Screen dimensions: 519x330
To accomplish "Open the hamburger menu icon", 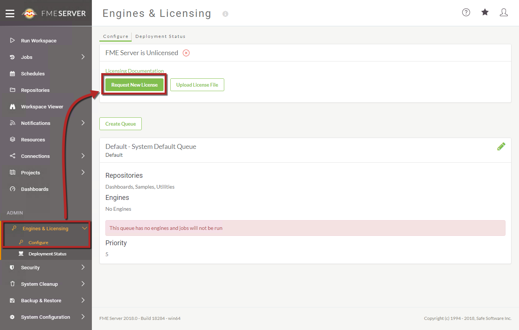I will pyautogui.click(x=10, y=13).
